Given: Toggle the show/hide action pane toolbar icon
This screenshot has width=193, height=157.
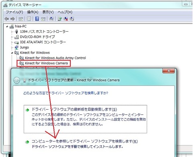Looking at the screenshot, I should tap(43, 19).
